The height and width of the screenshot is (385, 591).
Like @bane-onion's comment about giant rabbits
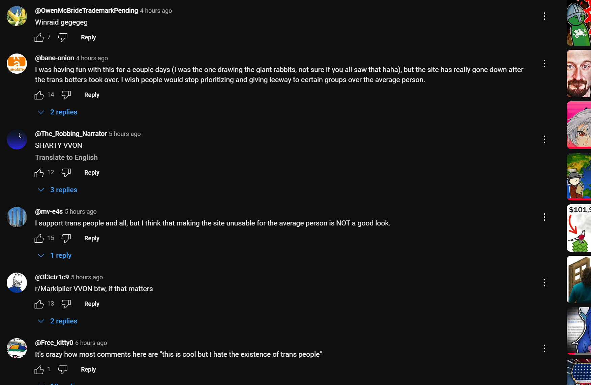tap(39, 95)
